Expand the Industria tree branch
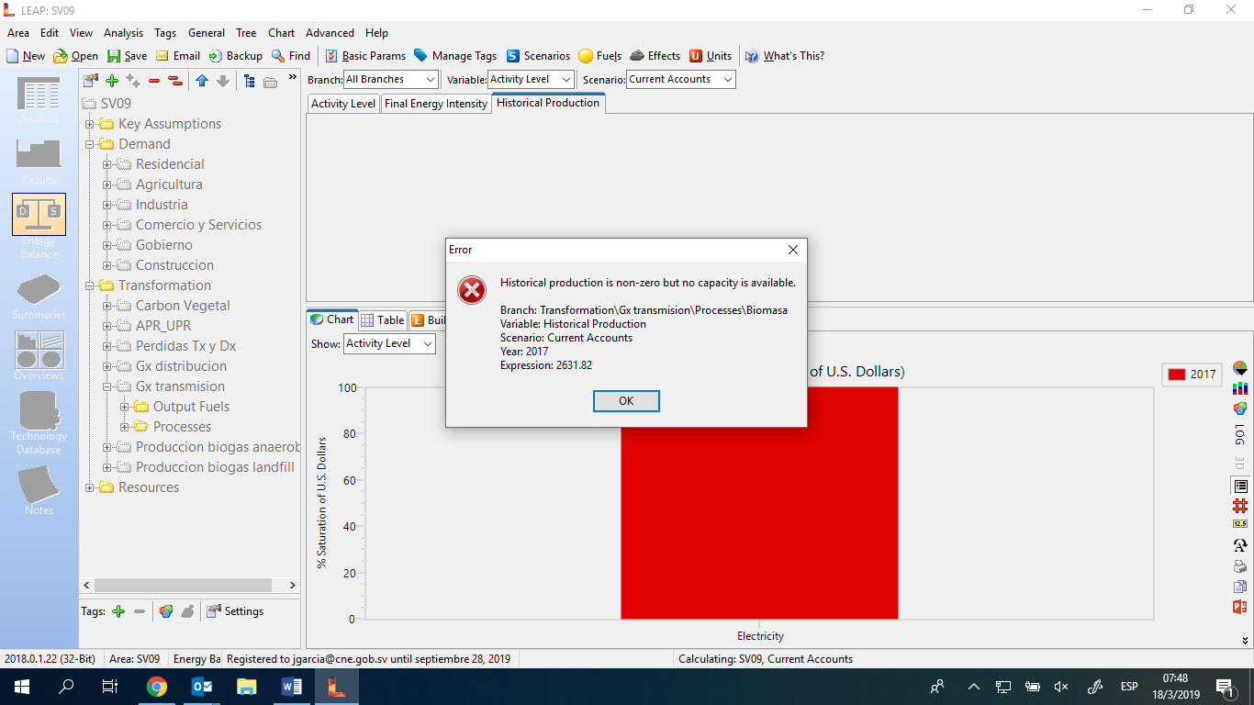Screen dimensions: 1254x705 106,205
